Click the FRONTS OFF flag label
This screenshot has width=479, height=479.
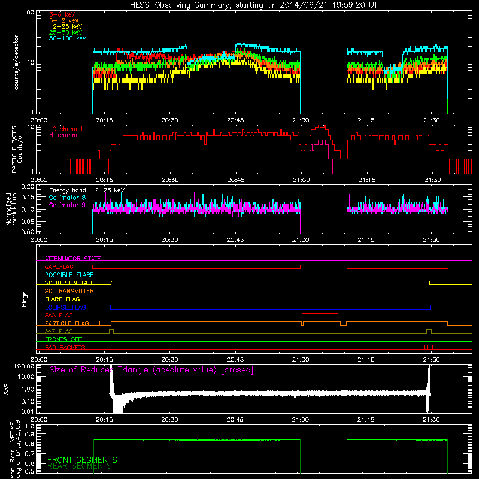pyautogui.click(x=63, y=339)
